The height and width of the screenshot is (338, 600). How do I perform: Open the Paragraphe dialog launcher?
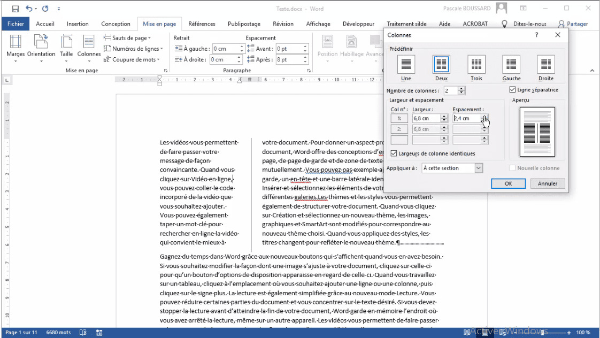[309, 71]
